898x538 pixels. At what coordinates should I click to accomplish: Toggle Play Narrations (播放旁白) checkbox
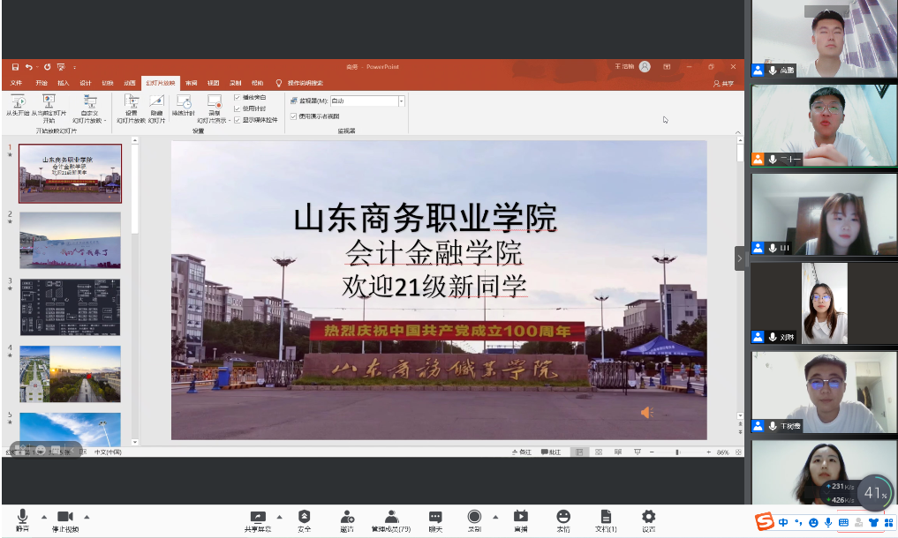(x=237, y=97)
